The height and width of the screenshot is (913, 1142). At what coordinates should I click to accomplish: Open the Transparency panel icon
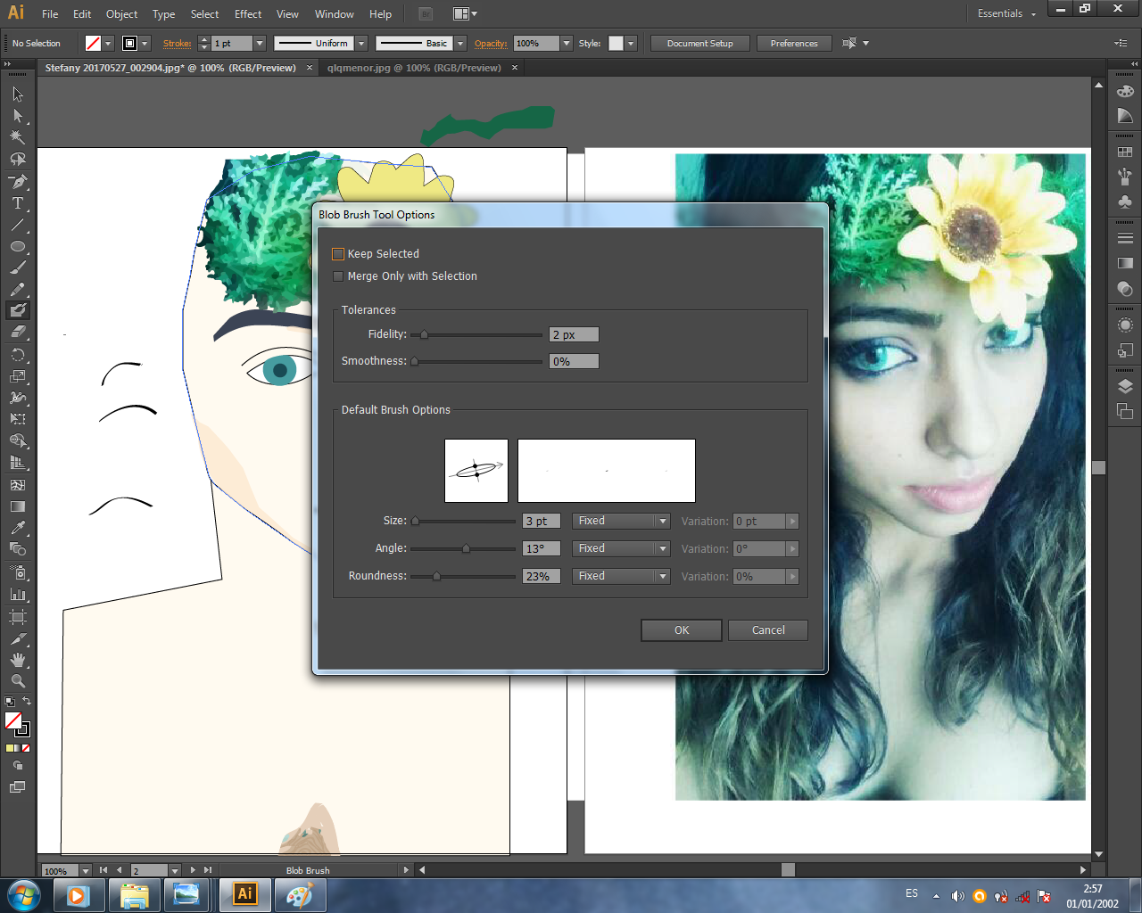[x=1125, y=289]
